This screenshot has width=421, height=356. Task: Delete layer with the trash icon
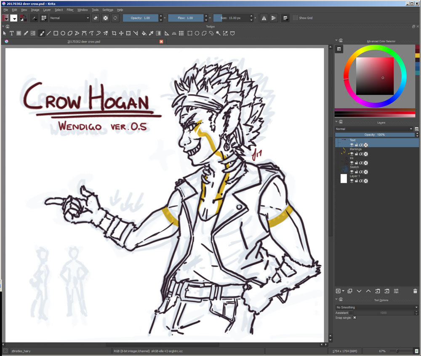tap(415, 291)
